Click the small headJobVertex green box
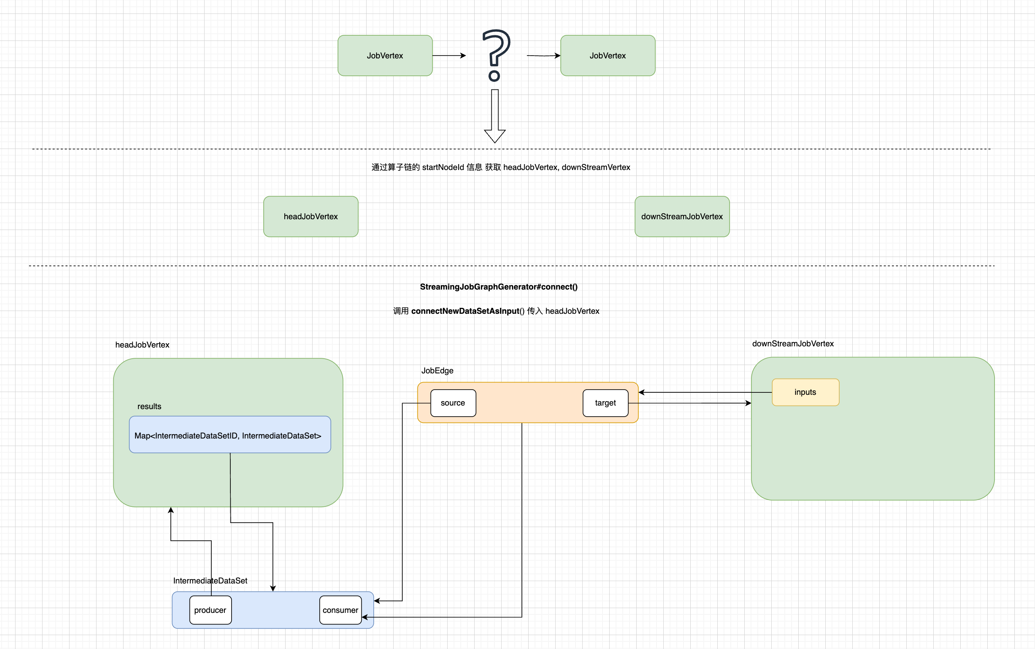Viewport: 1035px width, 649px height. click(x=311, y=217)
